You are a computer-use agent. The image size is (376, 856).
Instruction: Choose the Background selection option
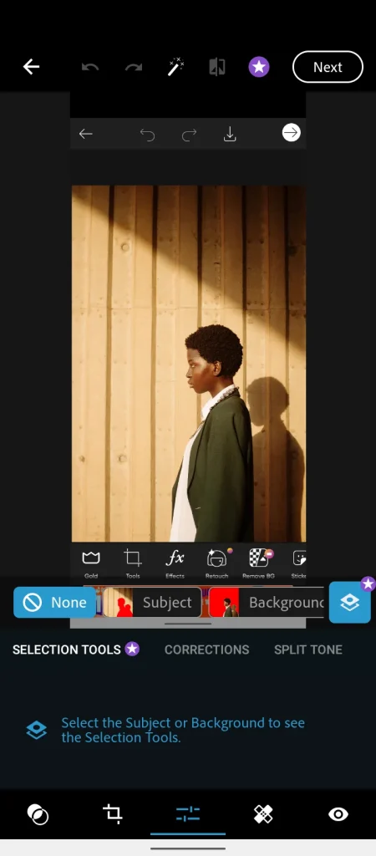[x=267, y=602]
